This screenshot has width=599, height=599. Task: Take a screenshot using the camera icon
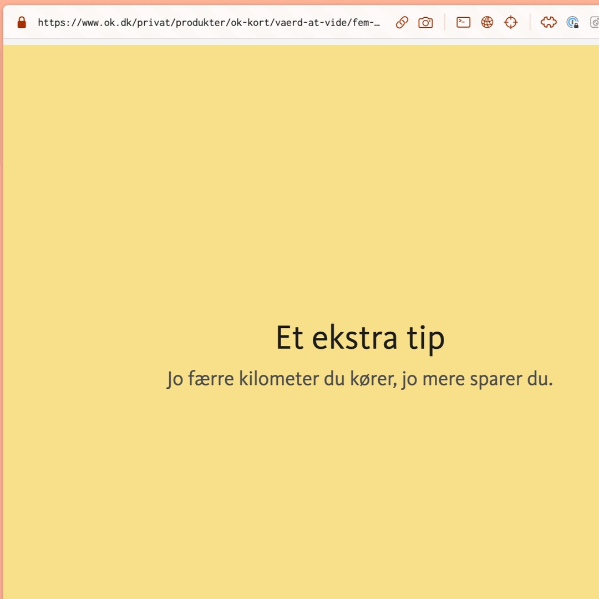425,23
